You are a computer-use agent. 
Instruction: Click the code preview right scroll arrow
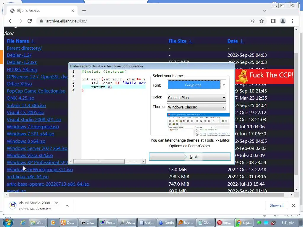pos(143,161)
